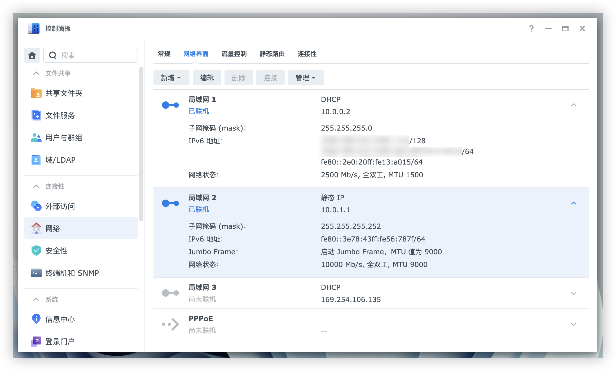Viewport: 616px width, 371px height.
Task: Click the Control Panel app icon in title bar
Action: coord(34,28)
